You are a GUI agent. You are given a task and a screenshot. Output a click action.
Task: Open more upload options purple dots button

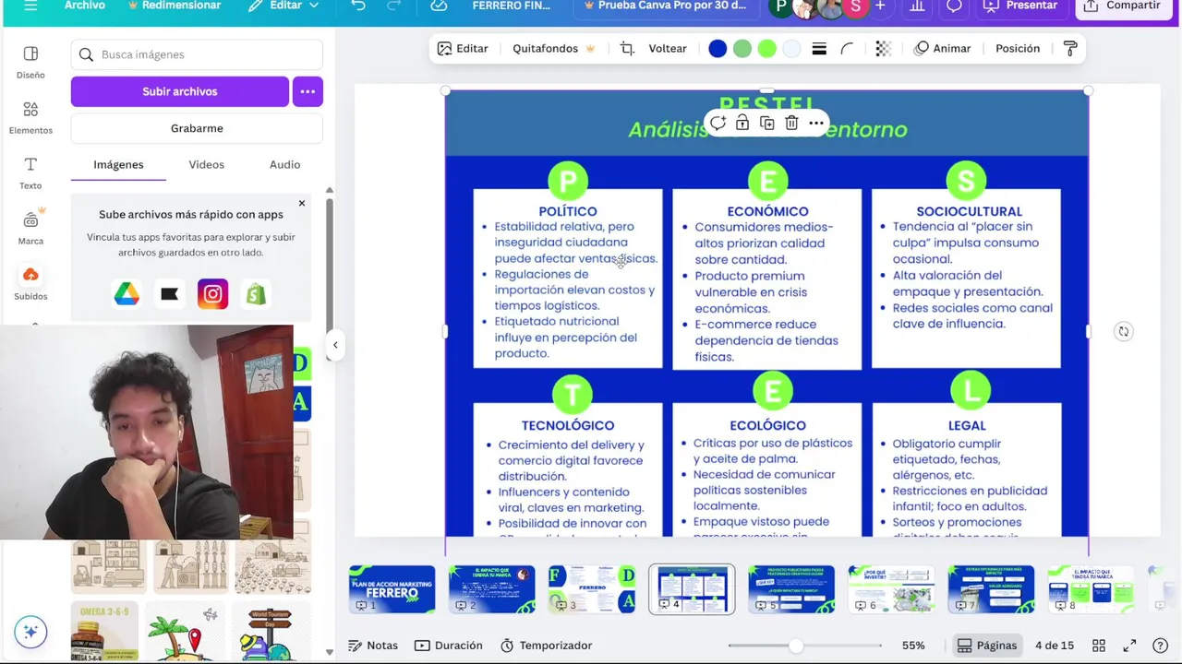click(308, 91)
